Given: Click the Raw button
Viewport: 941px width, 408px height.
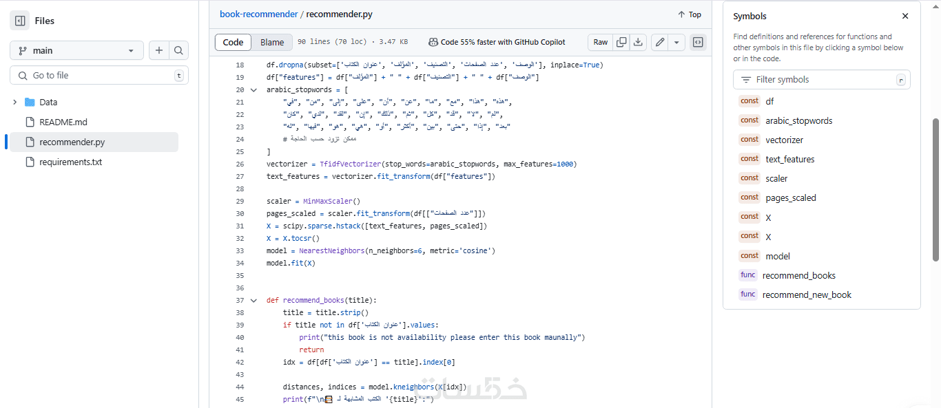Looking at the screenshot, I should click(x=601, y=42).
